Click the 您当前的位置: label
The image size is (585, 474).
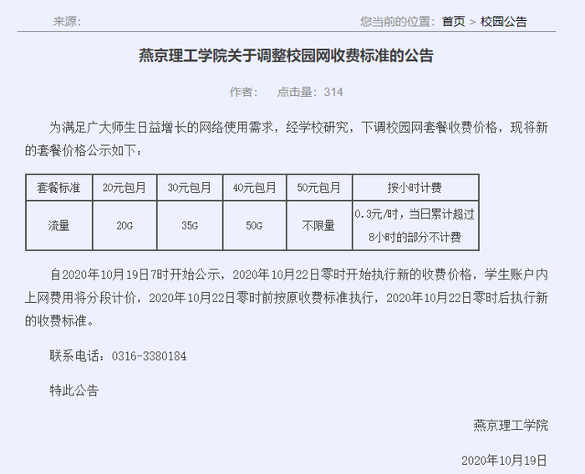click(397, 21)
